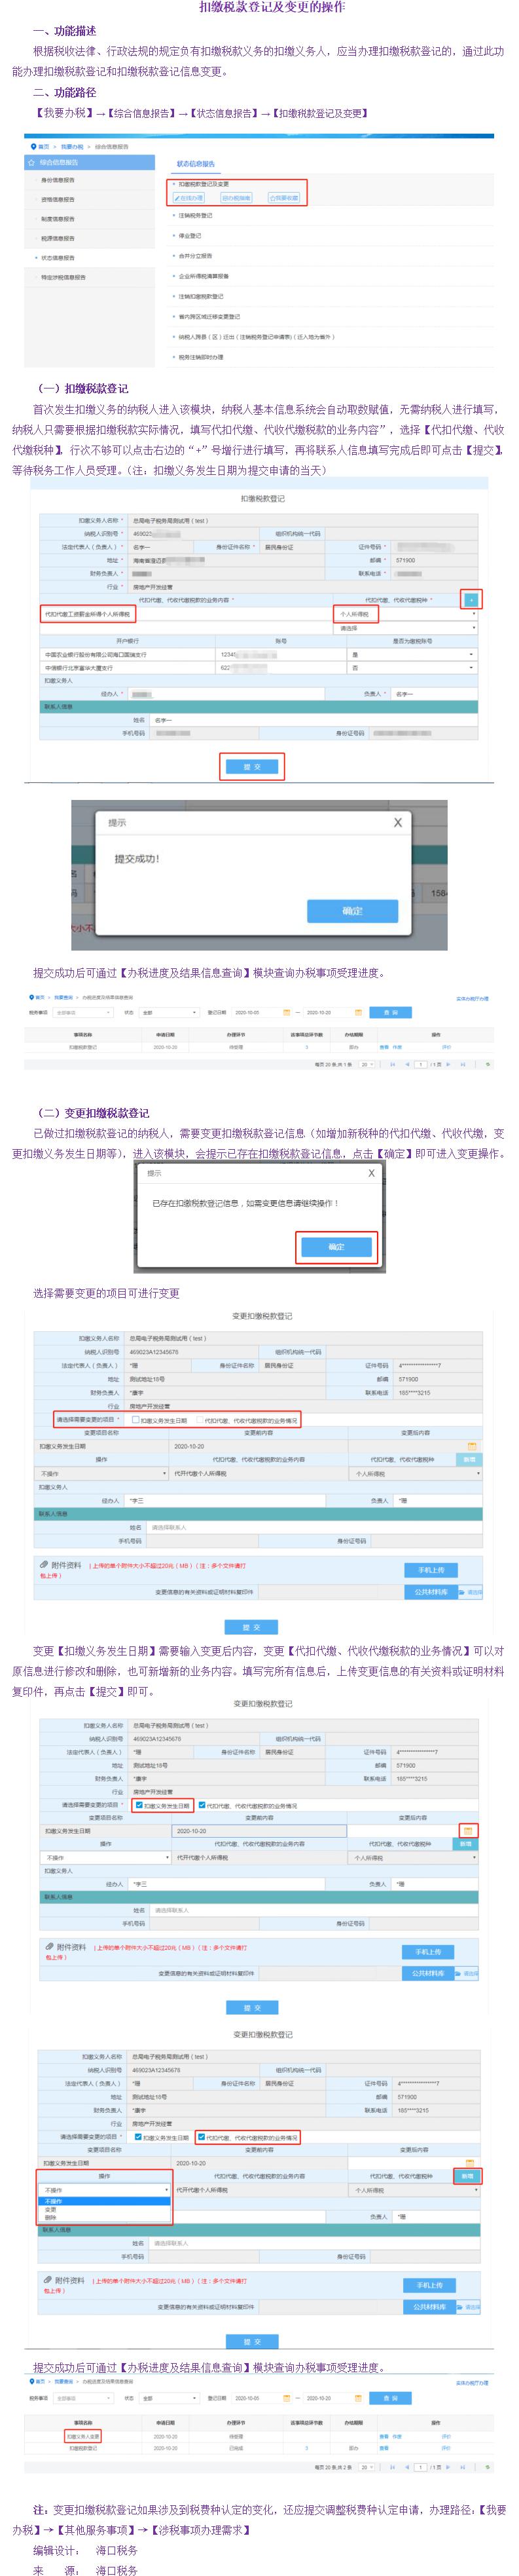
Task: Expand 是否为缴税账号 dropdown for 中国农业银行 row
Action: coord(471,654)
